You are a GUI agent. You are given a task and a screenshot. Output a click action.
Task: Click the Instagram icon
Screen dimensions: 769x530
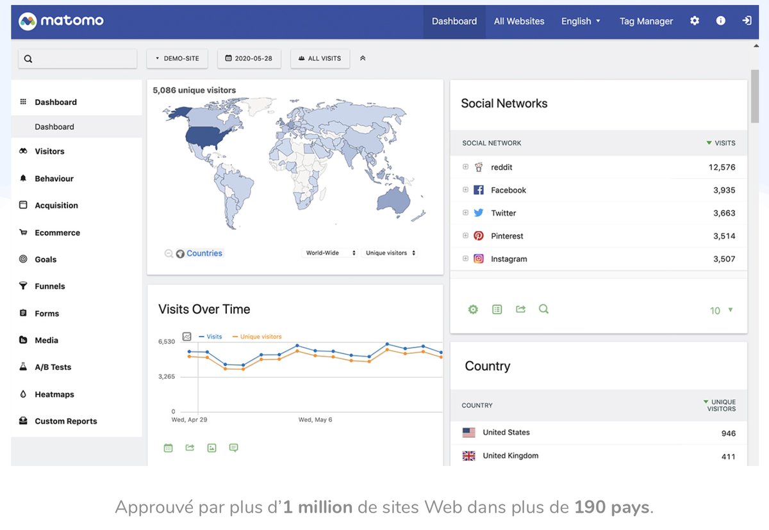[x=479, y=259]
